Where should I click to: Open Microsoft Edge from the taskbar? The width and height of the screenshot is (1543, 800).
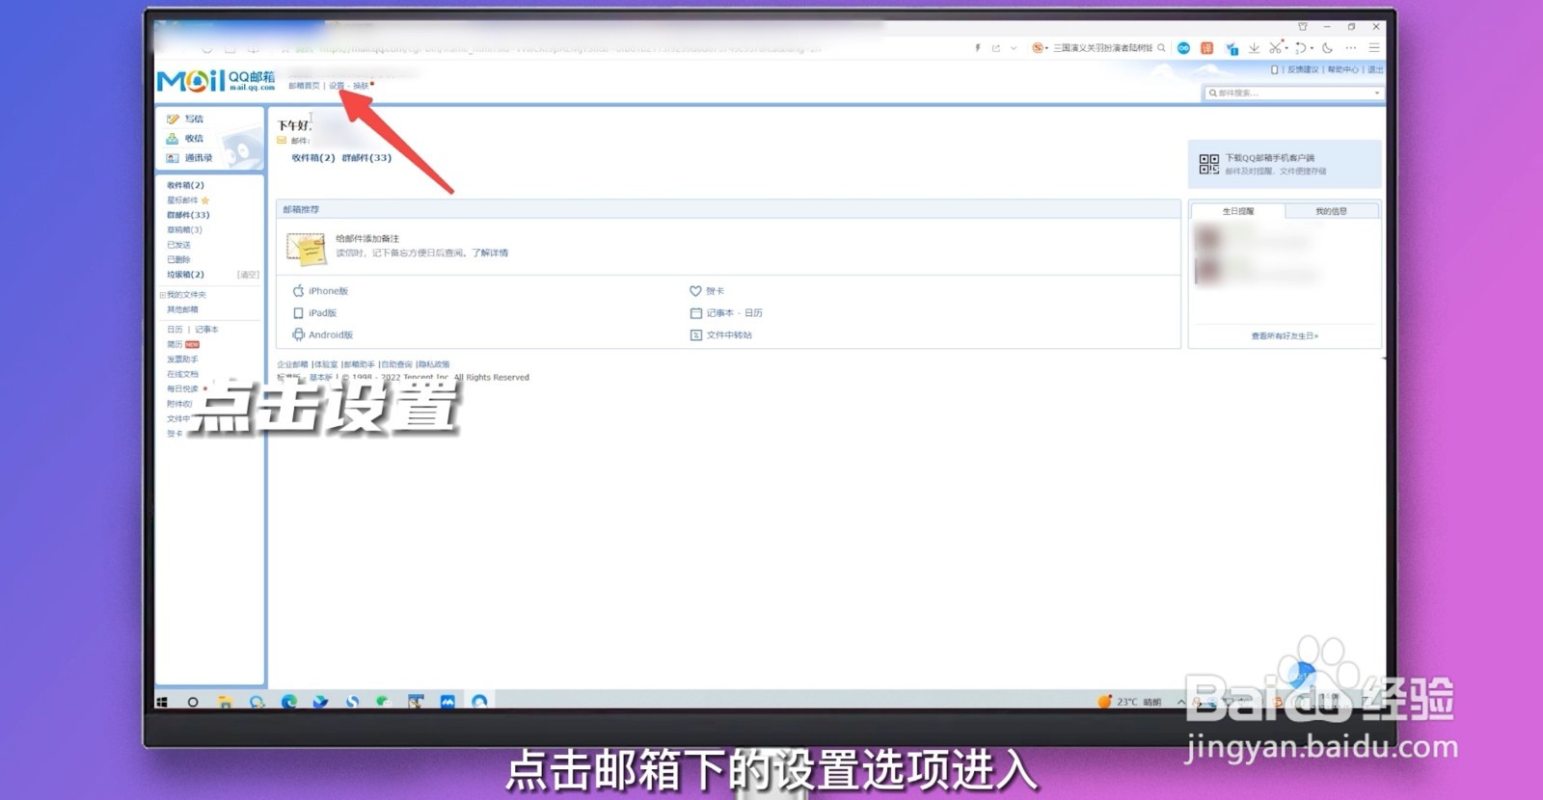(288, 702)
